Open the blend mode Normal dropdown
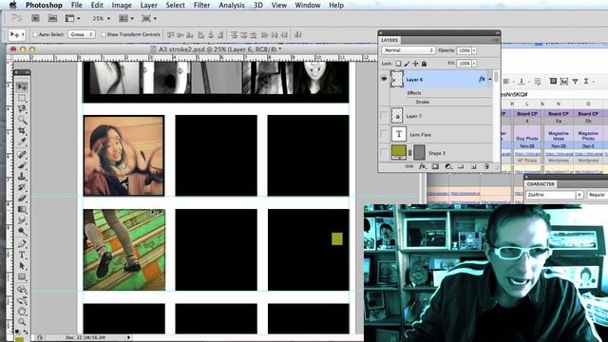608x342 pixels. pos(408,50)
